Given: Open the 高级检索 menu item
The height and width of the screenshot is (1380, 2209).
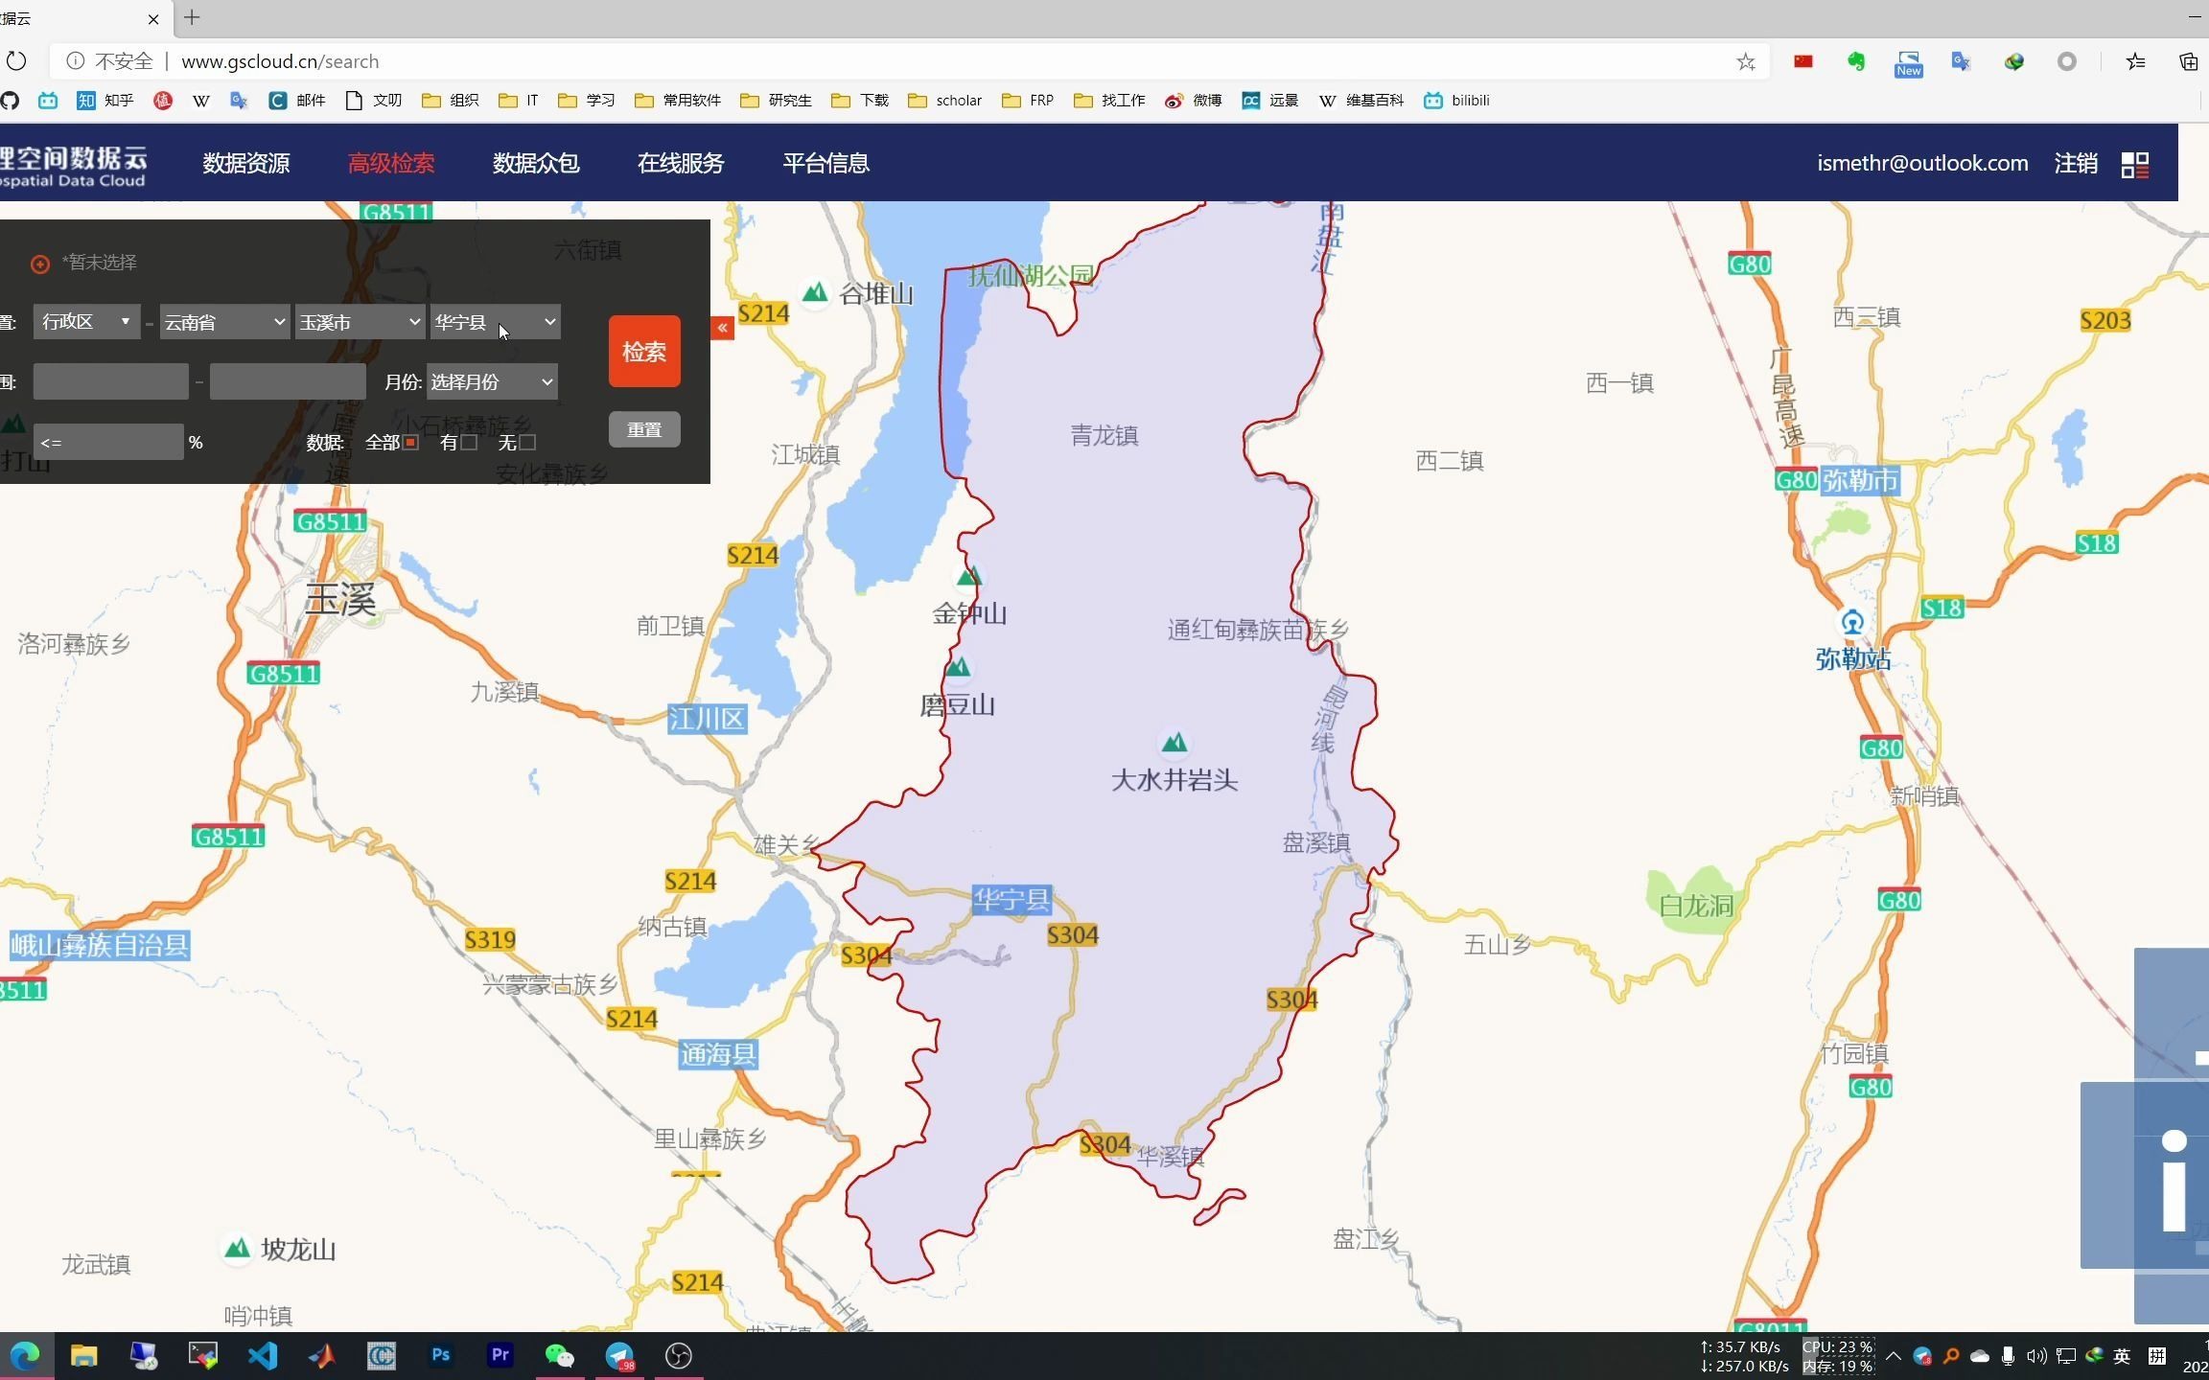Looking at the screenshot, I should tap(391, 164).
